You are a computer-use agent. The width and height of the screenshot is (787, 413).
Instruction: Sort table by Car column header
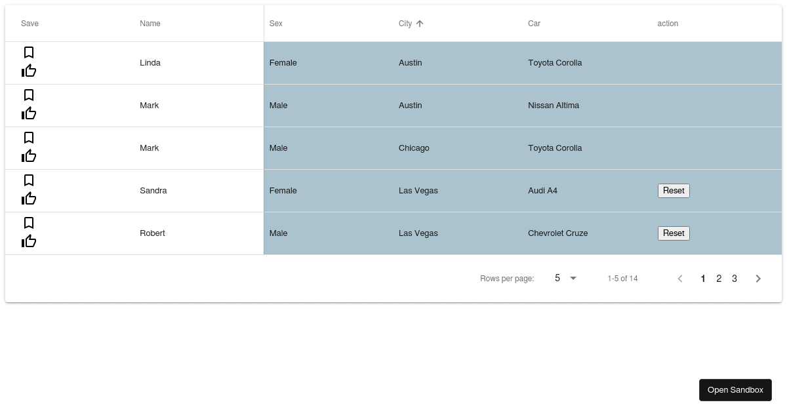pos(534,24)
